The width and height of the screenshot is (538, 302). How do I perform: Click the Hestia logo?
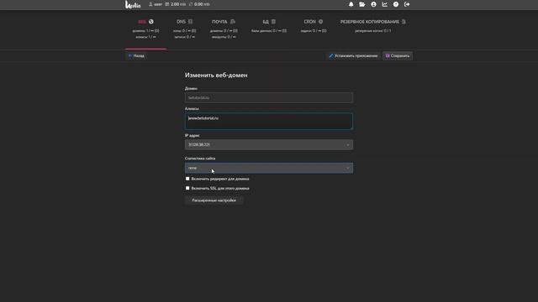133,4
